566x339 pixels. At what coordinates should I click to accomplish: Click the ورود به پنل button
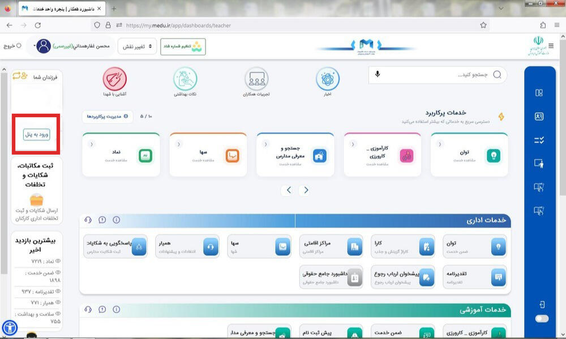[x=36, y=134]
